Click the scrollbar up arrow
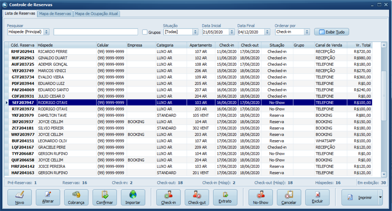This screenshot has width=392, height=211. point(384,45)
